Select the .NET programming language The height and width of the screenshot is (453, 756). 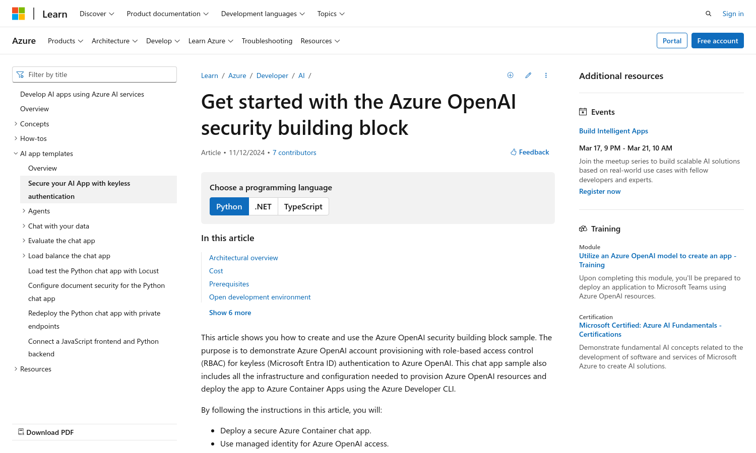[x=263, y=206]
